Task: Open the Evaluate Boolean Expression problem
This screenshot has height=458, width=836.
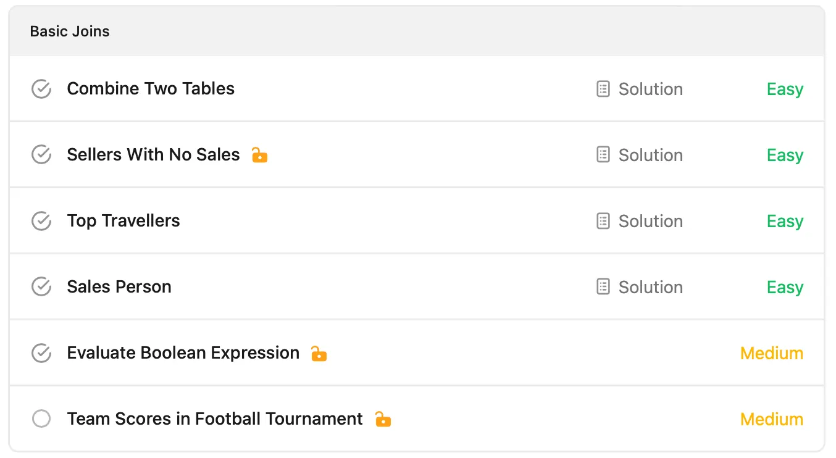Action: point(183,353)
